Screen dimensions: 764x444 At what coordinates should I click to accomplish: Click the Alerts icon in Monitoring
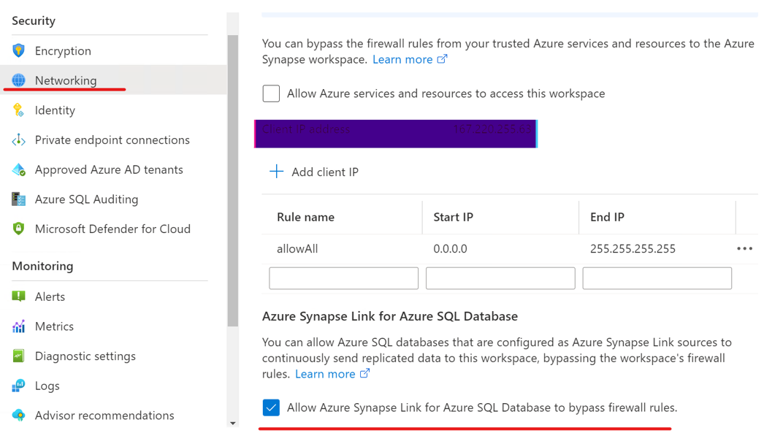19,297
